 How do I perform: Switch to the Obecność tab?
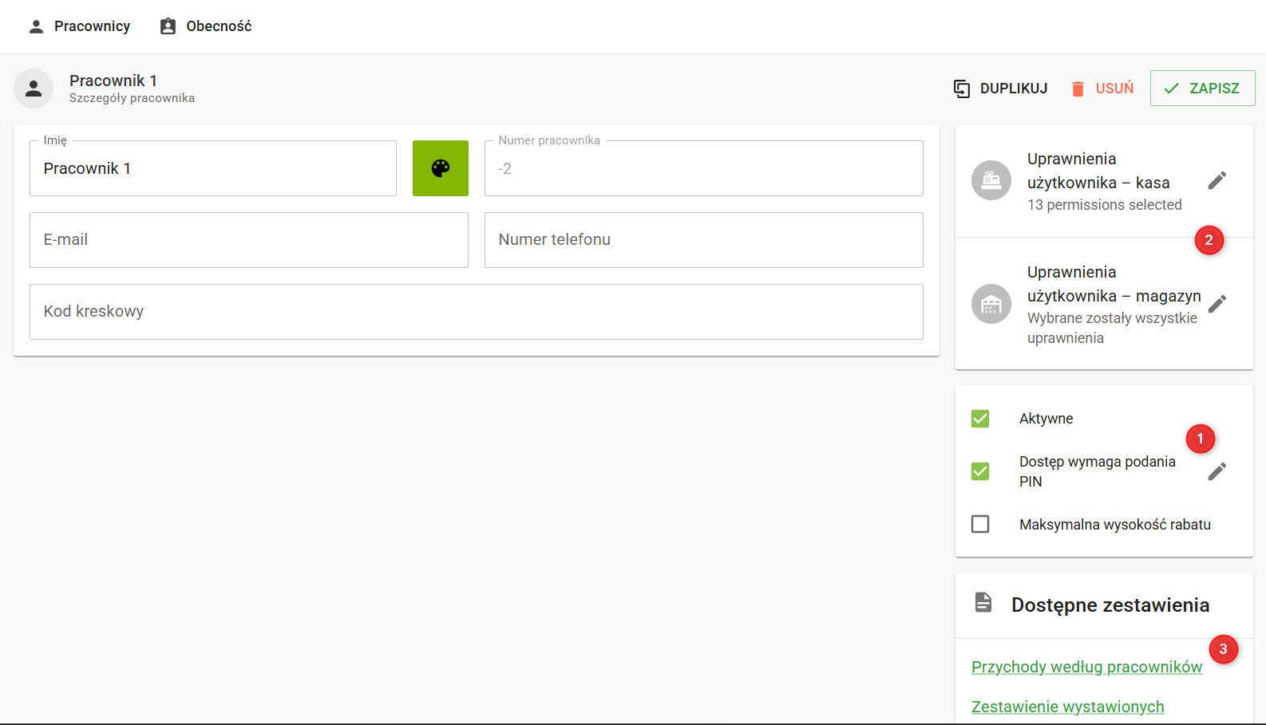[206, 26]
